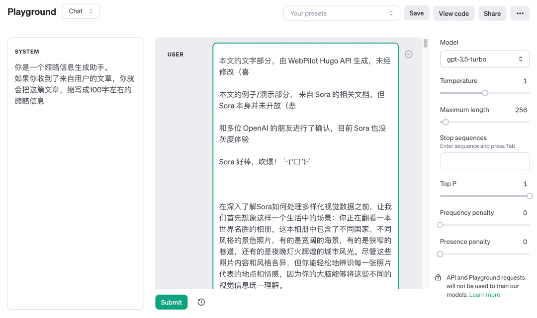Click the 'Enter sequence and press Tab' hint
This screenshot has height=318, width=537.
click(477, 146)
